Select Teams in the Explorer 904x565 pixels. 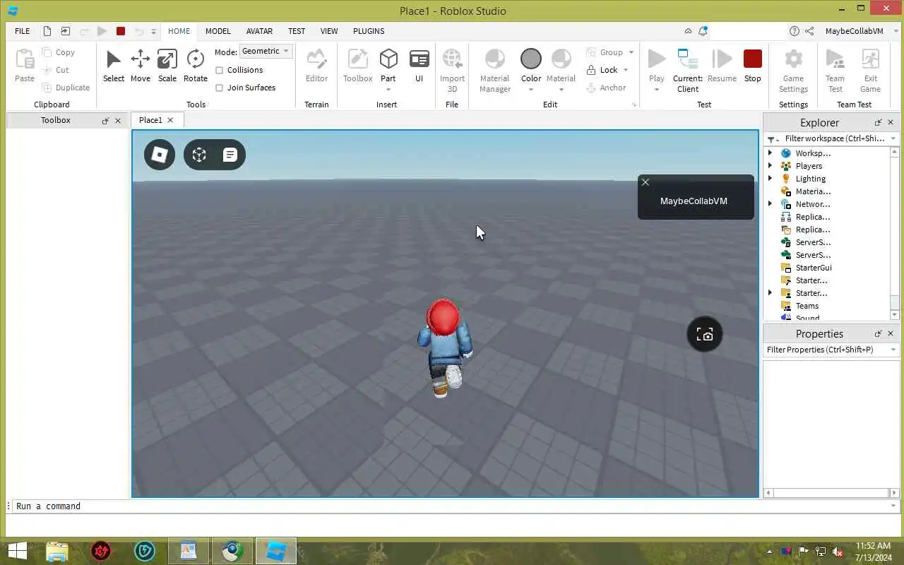pyautogui.click(x=807, y=306)
